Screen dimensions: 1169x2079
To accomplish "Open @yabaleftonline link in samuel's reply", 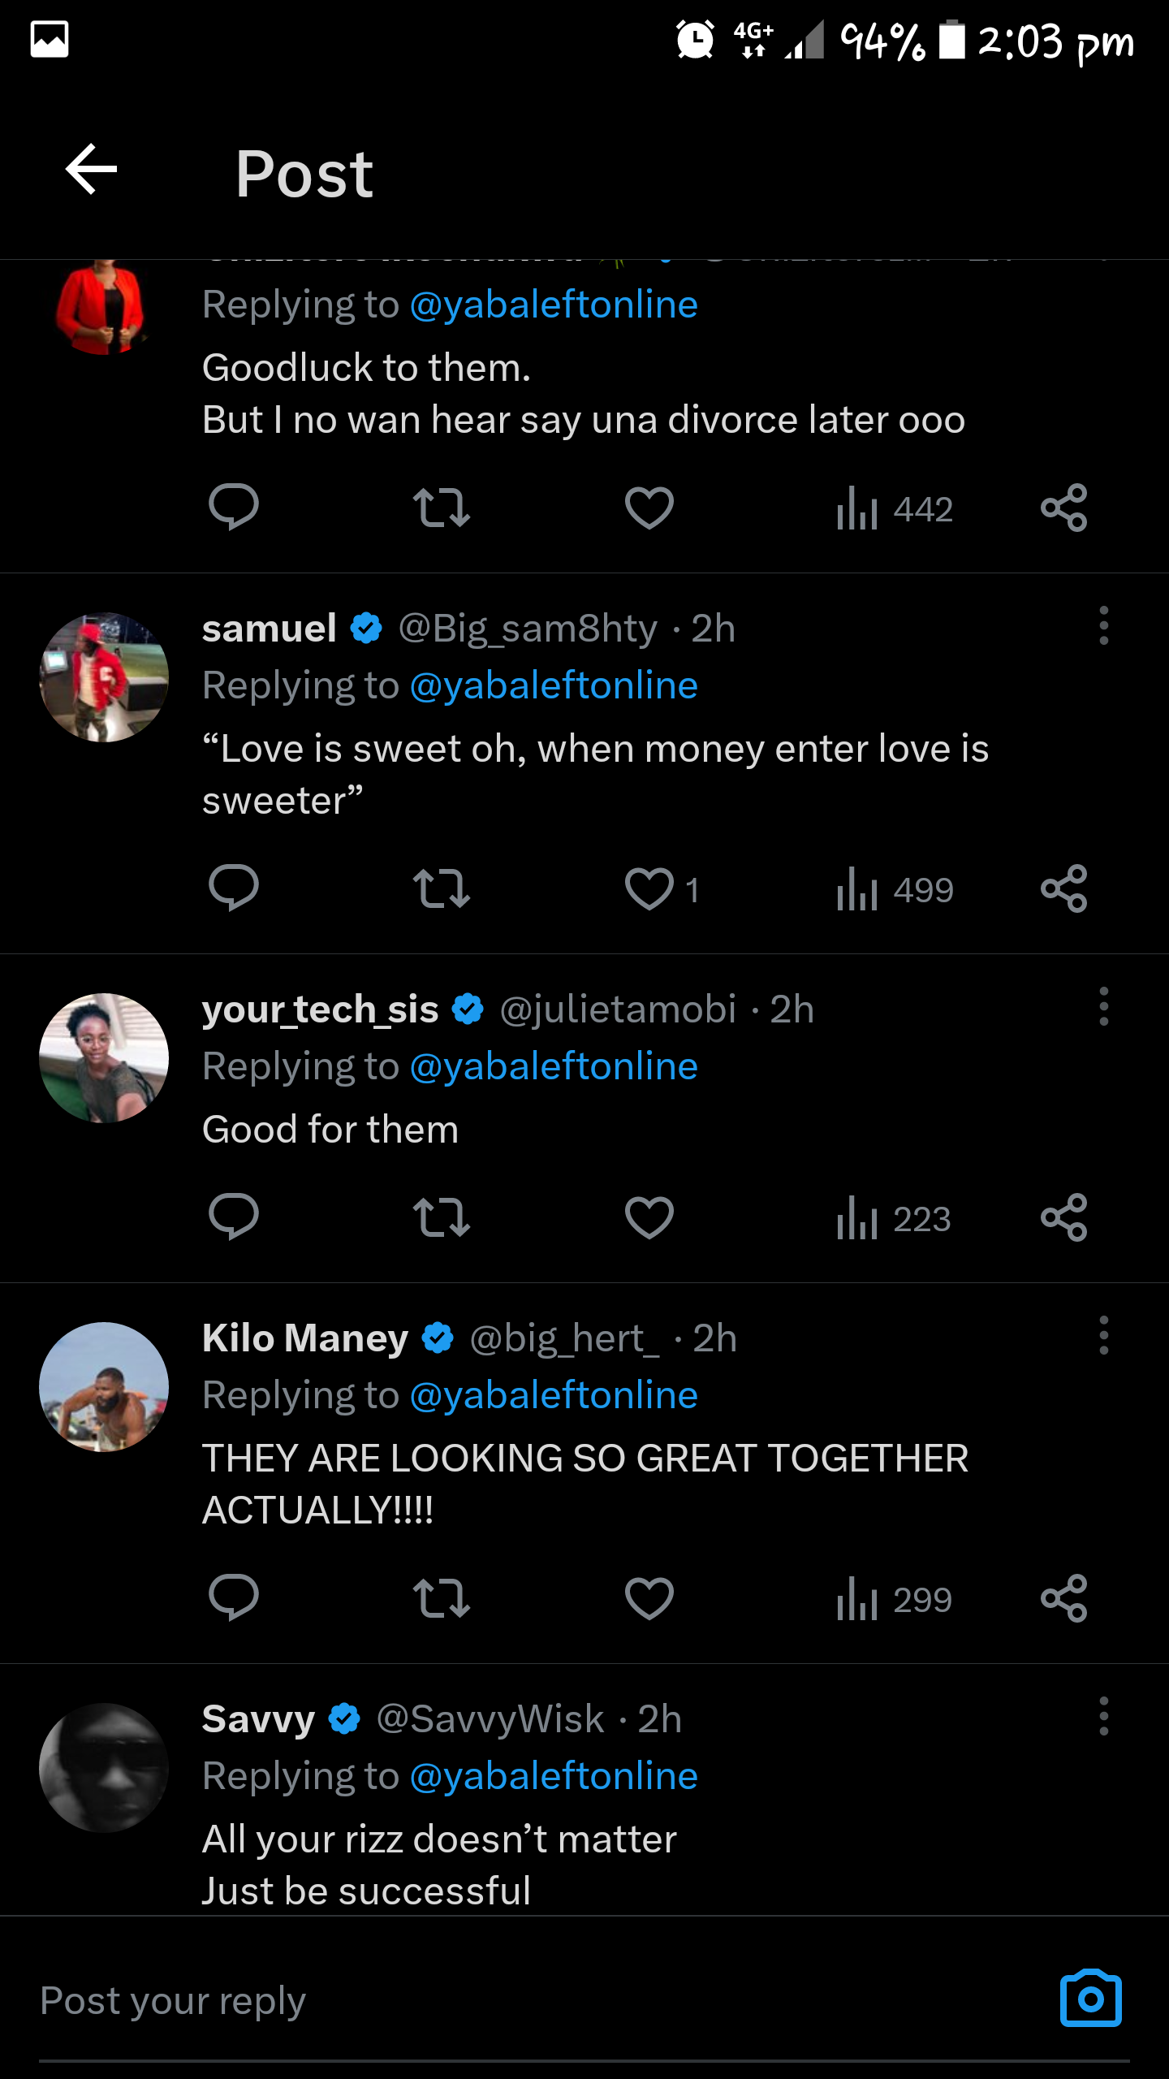I will [x=554, y=685].
